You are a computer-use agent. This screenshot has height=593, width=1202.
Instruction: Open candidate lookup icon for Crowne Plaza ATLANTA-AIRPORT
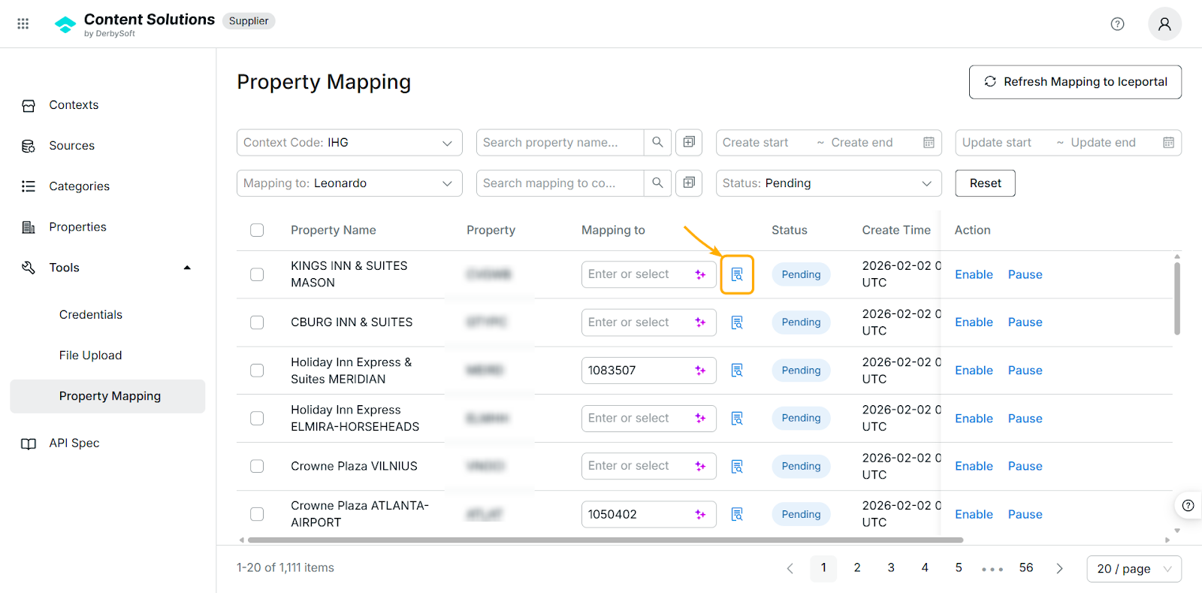point(737,514)
